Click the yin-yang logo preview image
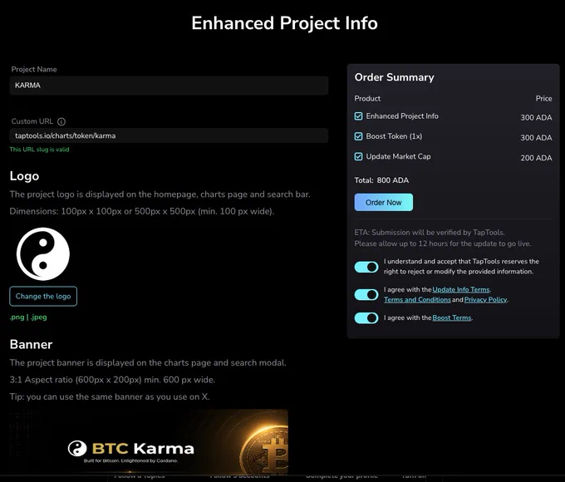 [x=43, y=253]
